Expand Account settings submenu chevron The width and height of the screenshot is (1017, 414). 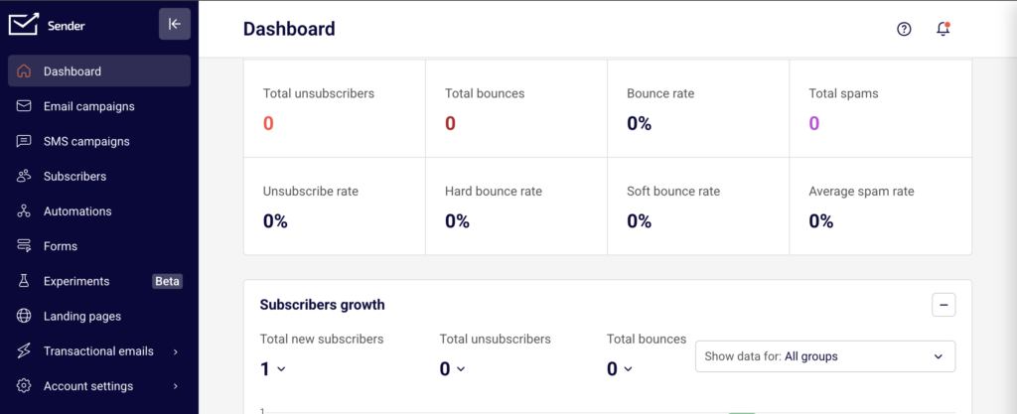coord(176,387)
